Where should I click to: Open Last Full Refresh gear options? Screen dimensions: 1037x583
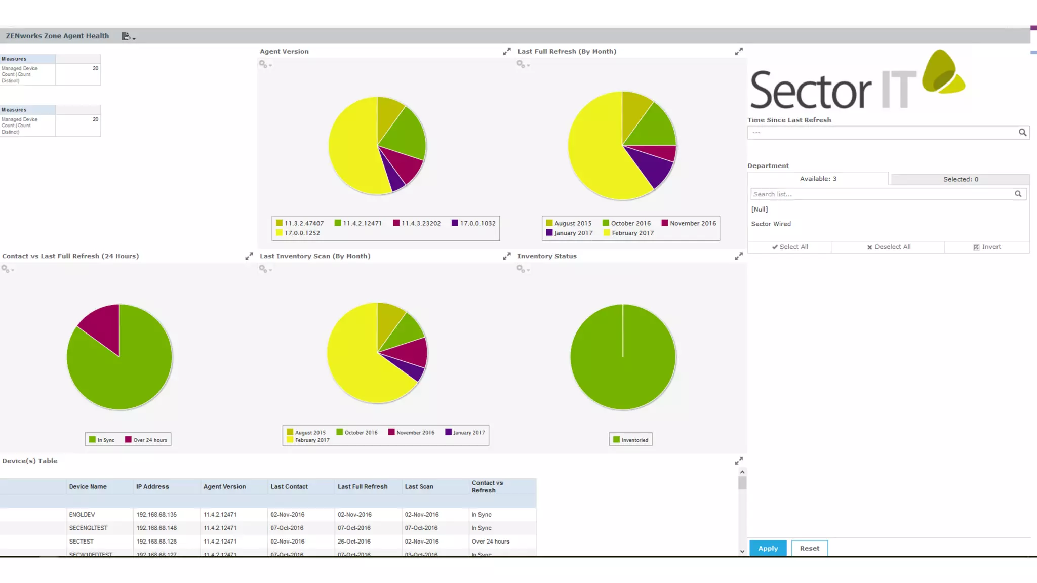point(523,65)
